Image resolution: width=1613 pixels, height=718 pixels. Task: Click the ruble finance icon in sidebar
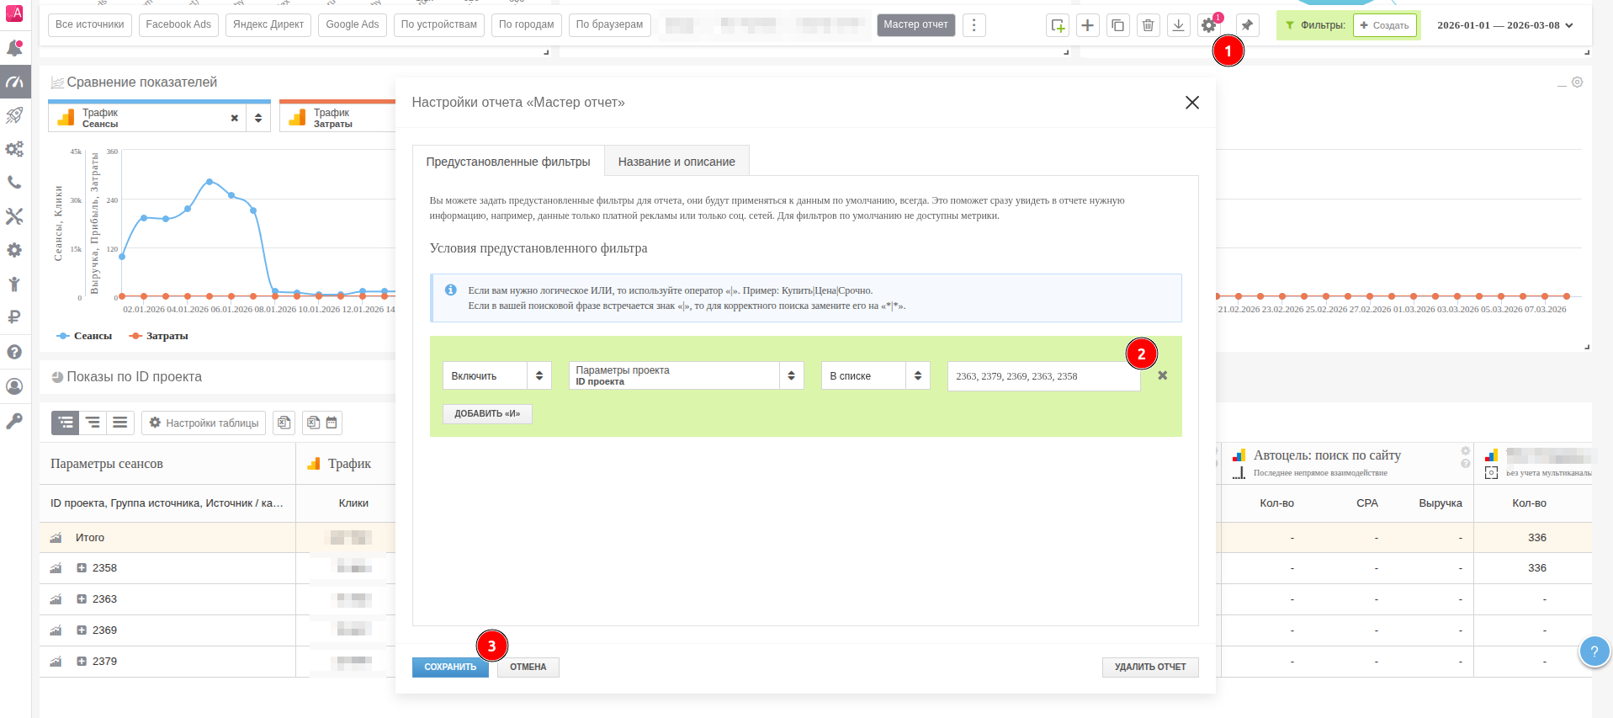[14, 317]
